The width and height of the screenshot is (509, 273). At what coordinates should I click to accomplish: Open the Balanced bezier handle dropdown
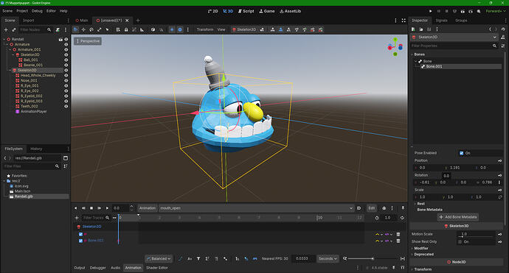click(x=159, y=258)
